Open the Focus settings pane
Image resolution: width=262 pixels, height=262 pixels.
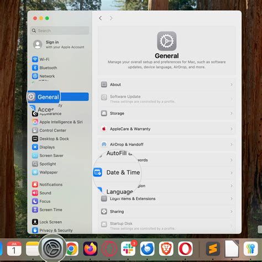coord(41,201)
